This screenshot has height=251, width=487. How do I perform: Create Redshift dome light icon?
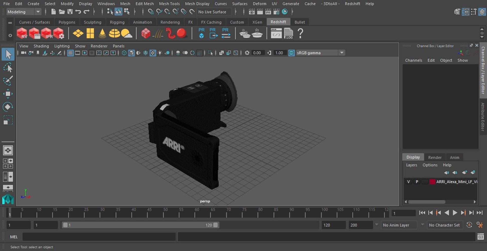coord(114,33)
